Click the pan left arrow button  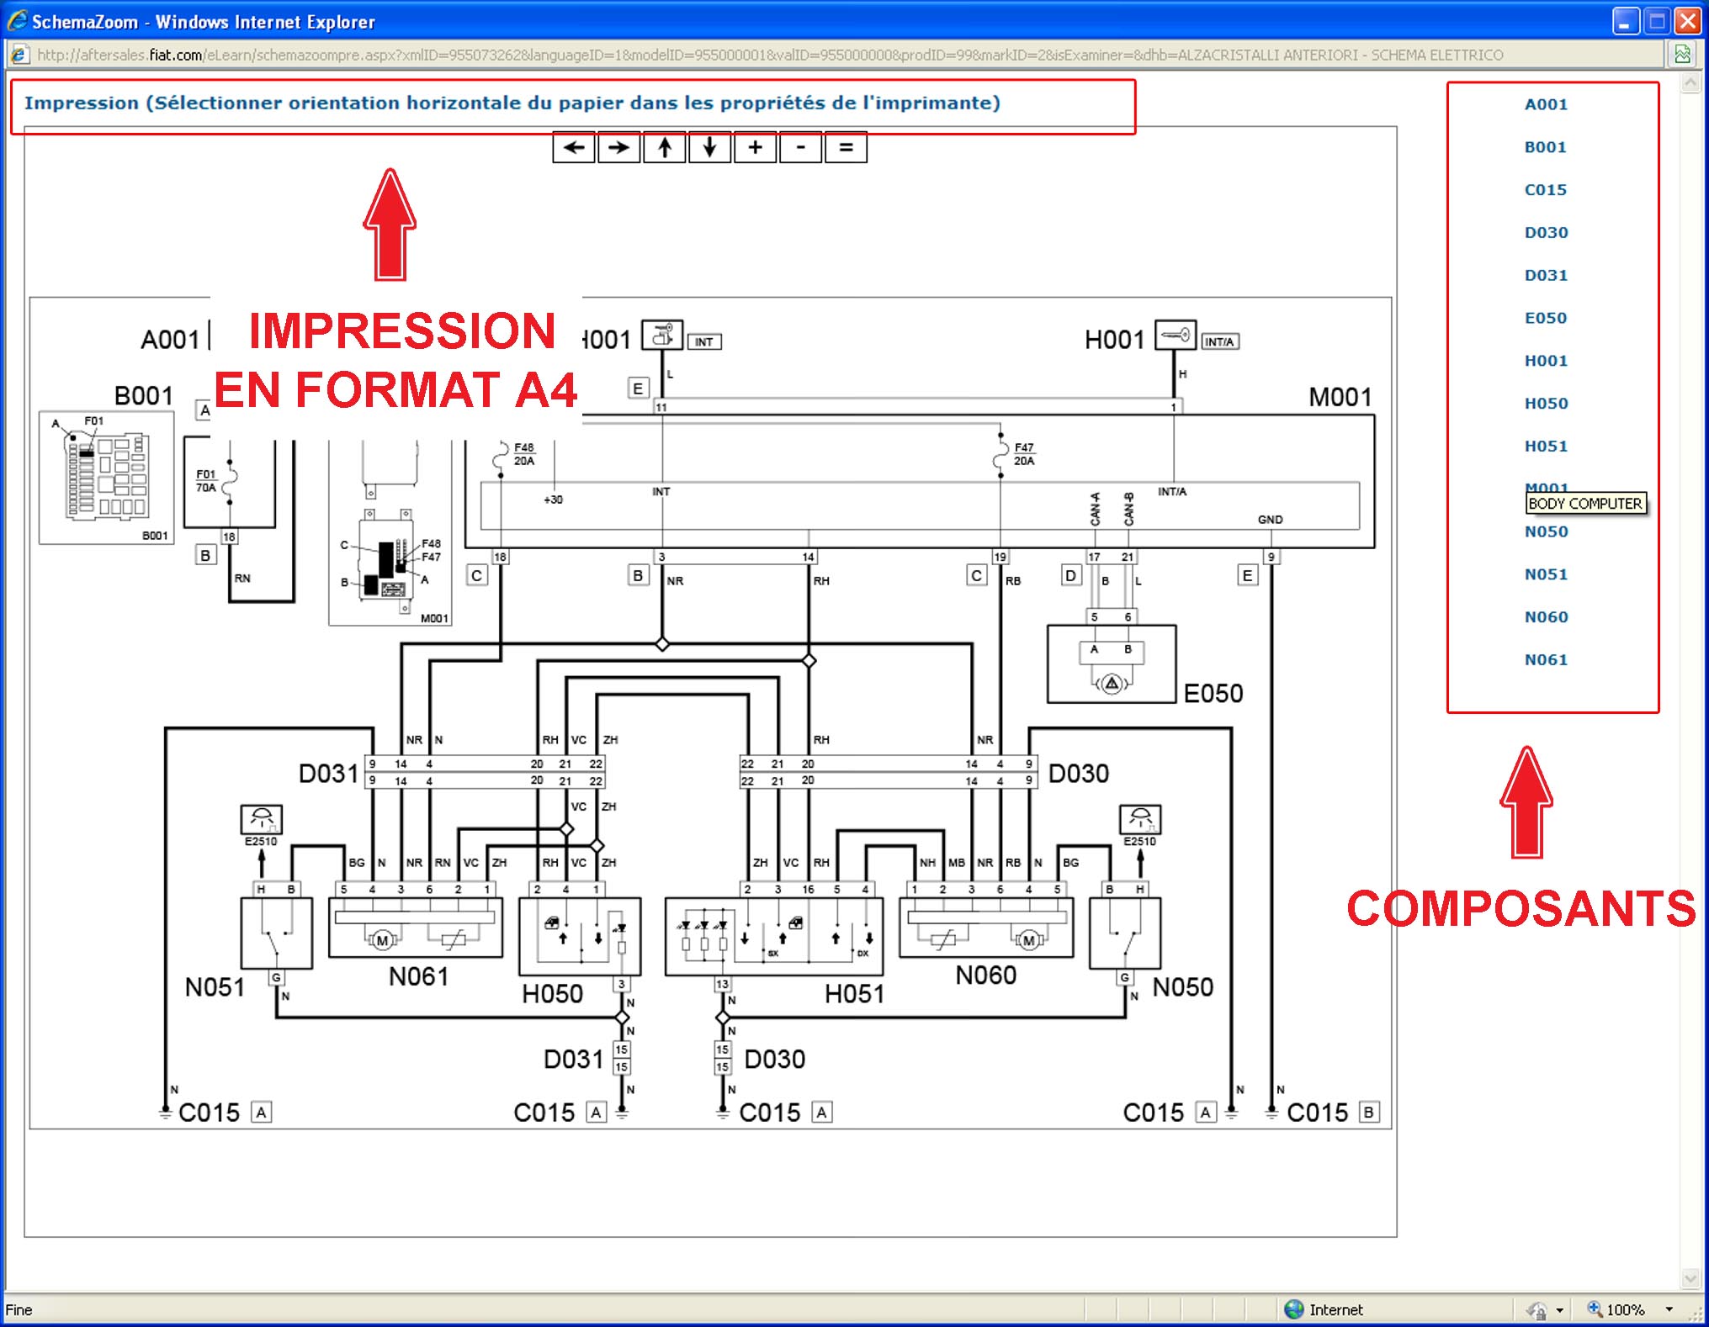[574, 147]
